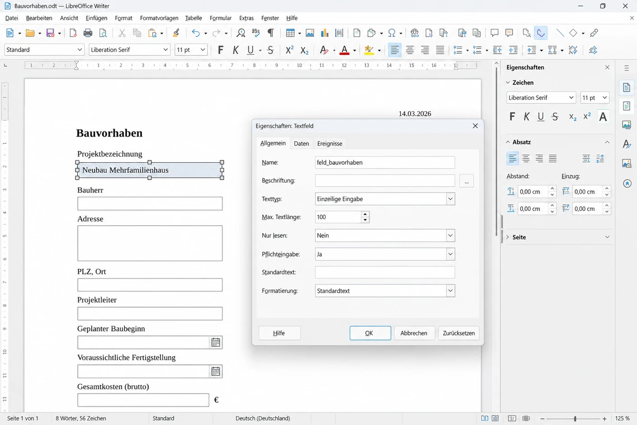637x425 pixels.
Task: Open the Formular menu
Action: pos(221,18)
